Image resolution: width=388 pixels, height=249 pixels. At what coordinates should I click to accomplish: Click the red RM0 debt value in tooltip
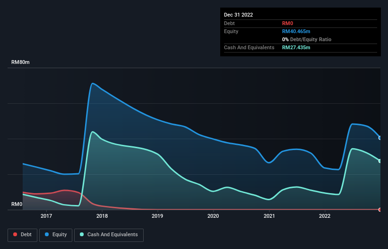(287, 23)
